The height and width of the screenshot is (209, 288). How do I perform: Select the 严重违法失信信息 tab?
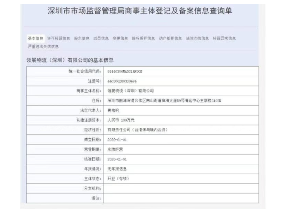[43, 46]
